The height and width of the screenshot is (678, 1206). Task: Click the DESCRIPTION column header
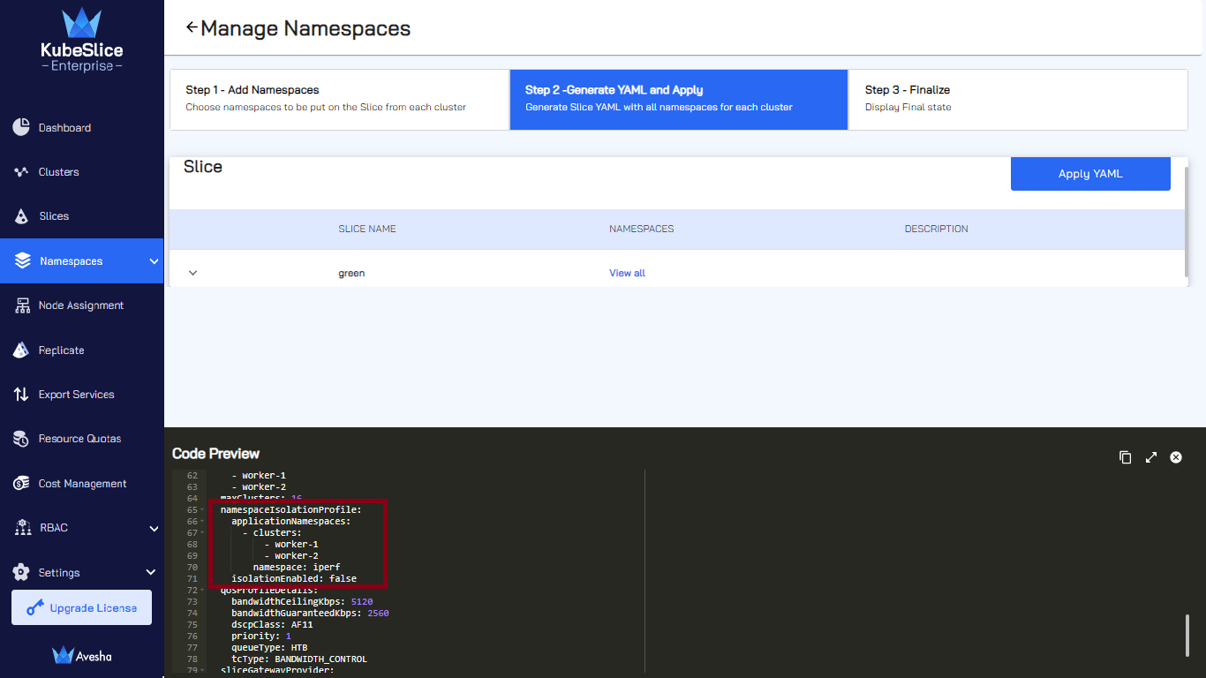coord(937,229)
